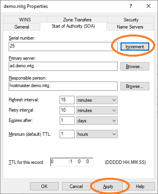Click the Increment serial number button
158x194 pixels.
click(x=135, y=47)
